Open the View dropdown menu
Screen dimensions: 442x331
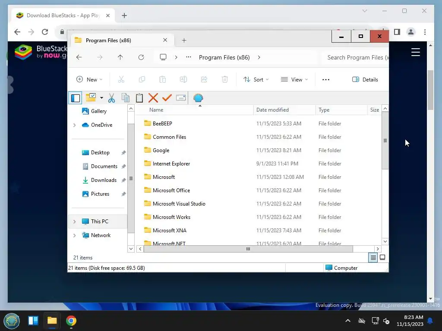pos(294,80)
